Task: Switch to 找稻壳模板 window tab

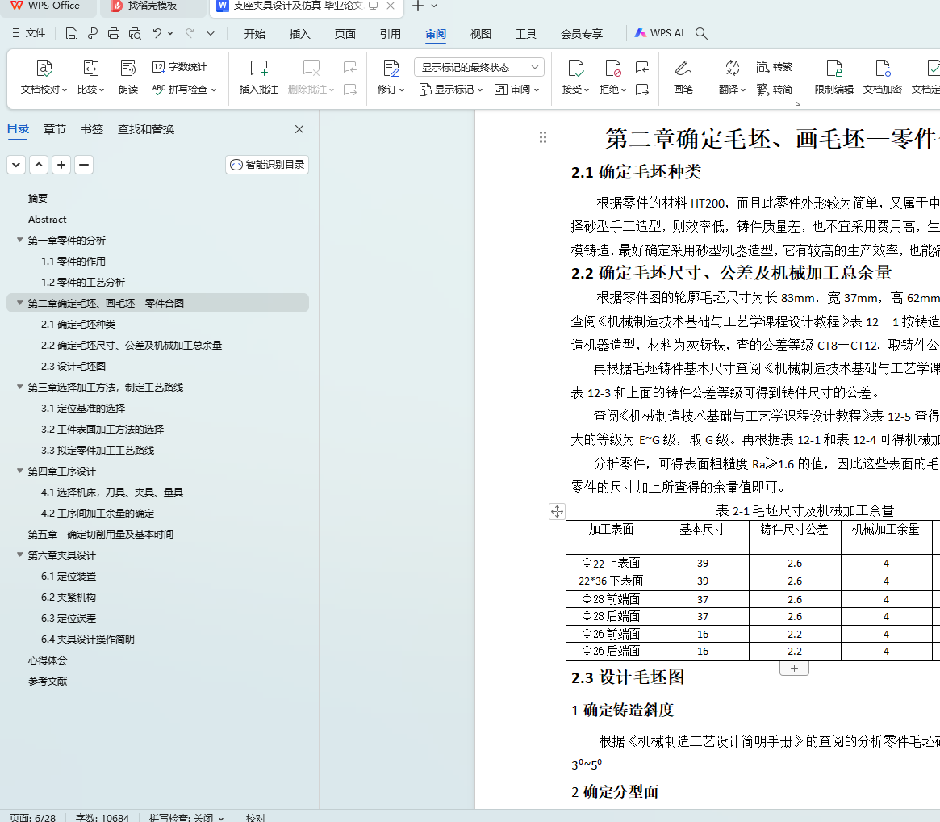Action: pyautogui.click(x=152, y=6)
